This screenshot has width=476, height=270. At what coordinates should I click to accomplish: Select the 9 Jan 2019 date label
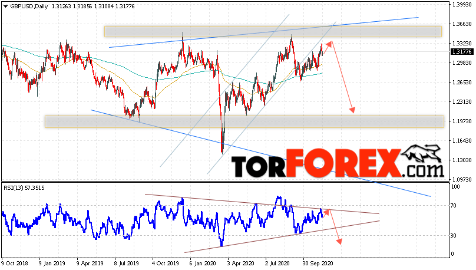tap(52, 264)
